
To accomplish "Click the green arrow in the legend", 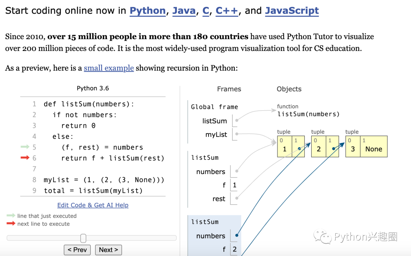I will [x=11, y=215].
